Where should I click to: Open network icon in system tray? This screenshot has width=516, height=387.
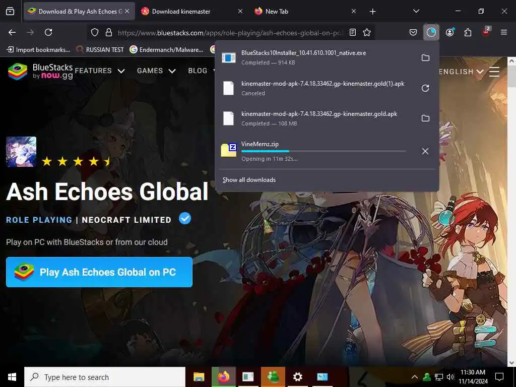(x=439, y=377)
